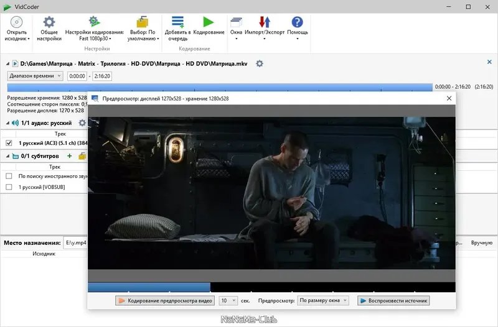The image size is (498, 327).
Task: Start encoding with green play icon
Action: [x=209, y=22]
